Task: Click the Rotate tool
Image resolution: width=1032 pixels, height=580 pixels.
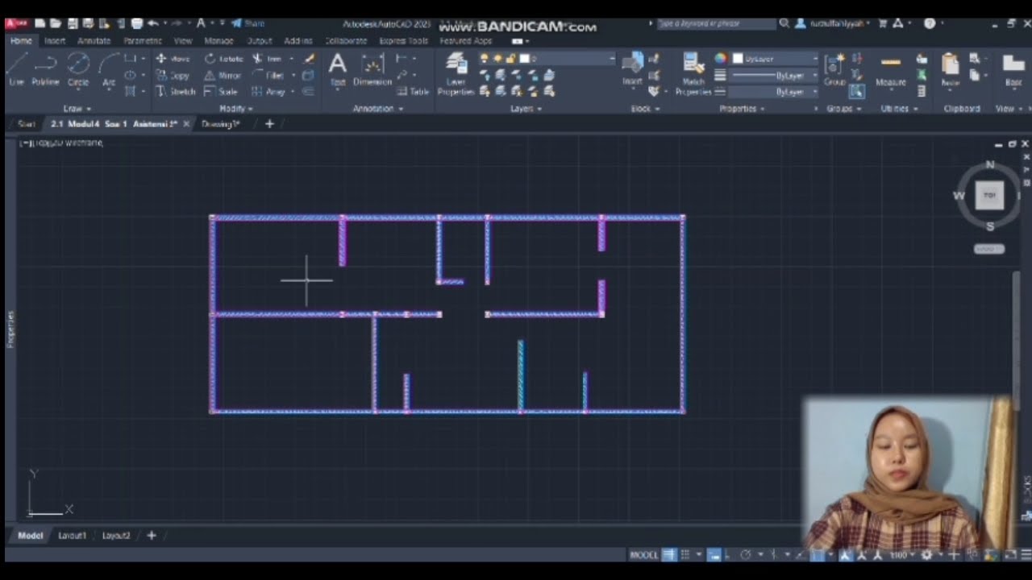Action: coord(223,59)
